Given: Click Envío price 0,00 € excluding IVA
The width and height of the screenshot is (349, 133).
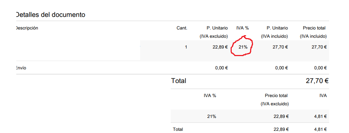Looking at the screenshot, I should coord(222,68).
